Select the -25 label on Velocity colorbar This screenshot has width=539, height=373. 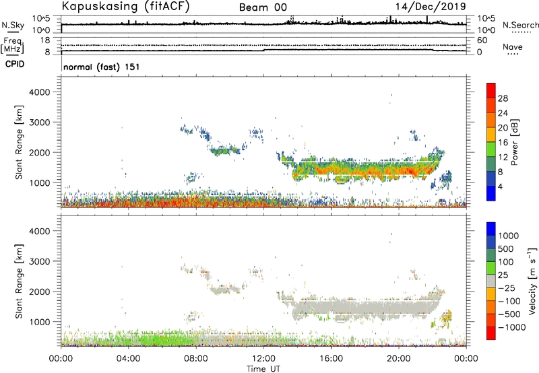(x=507, y=288)
